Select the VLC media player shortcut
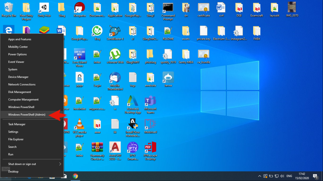The image size is (323, 181). (x=79, y=128)
